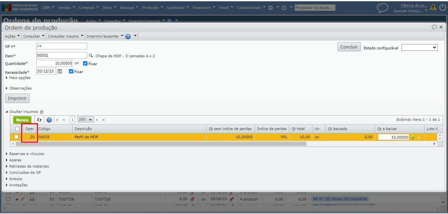Image resolution: width=448 pixels, height=214 pixels.
Task: Click the printer icon on row T107726
Action: (x=32, y=199)
